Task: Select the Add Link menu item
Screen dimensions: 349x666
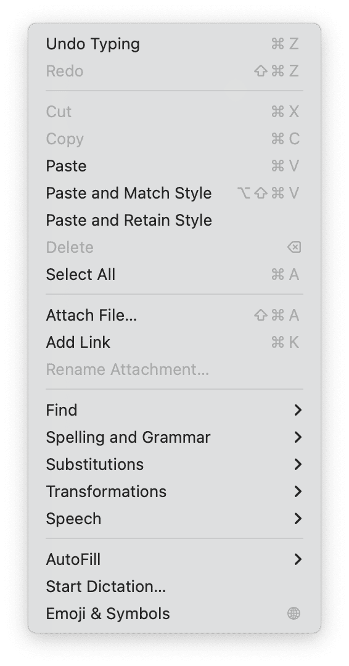Action: [175, 342]
